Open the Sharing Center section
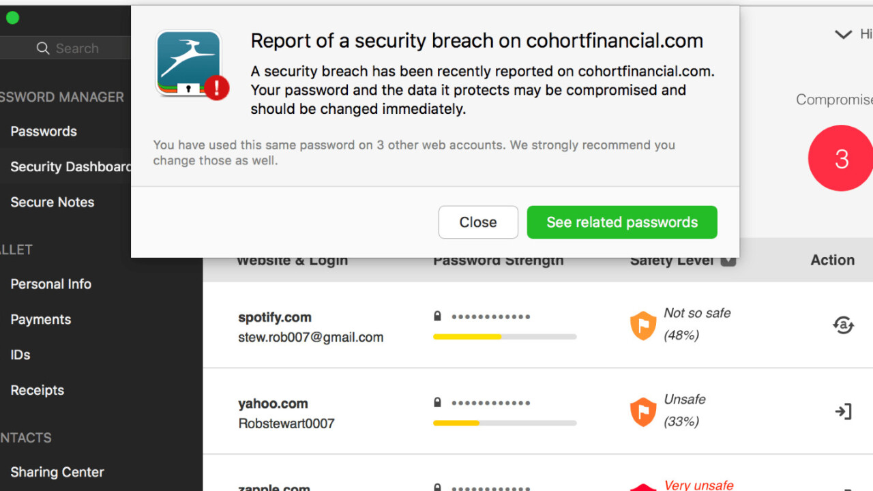 pyautogui.click(x=57, y=472)
